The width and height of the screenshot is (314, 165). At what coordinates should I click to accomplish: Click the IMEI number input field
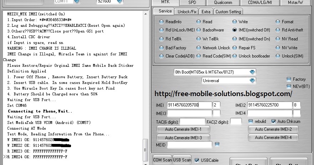tap(189, 105)
